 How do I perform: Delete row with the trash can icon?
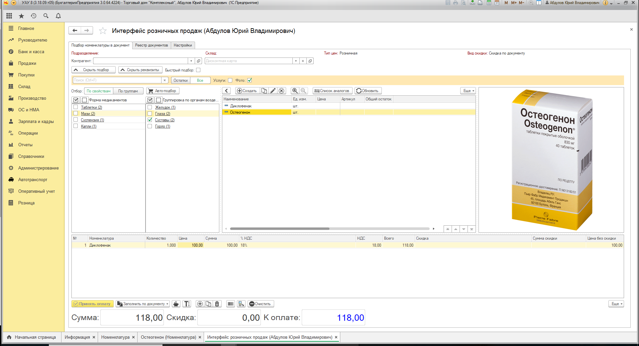217,304
